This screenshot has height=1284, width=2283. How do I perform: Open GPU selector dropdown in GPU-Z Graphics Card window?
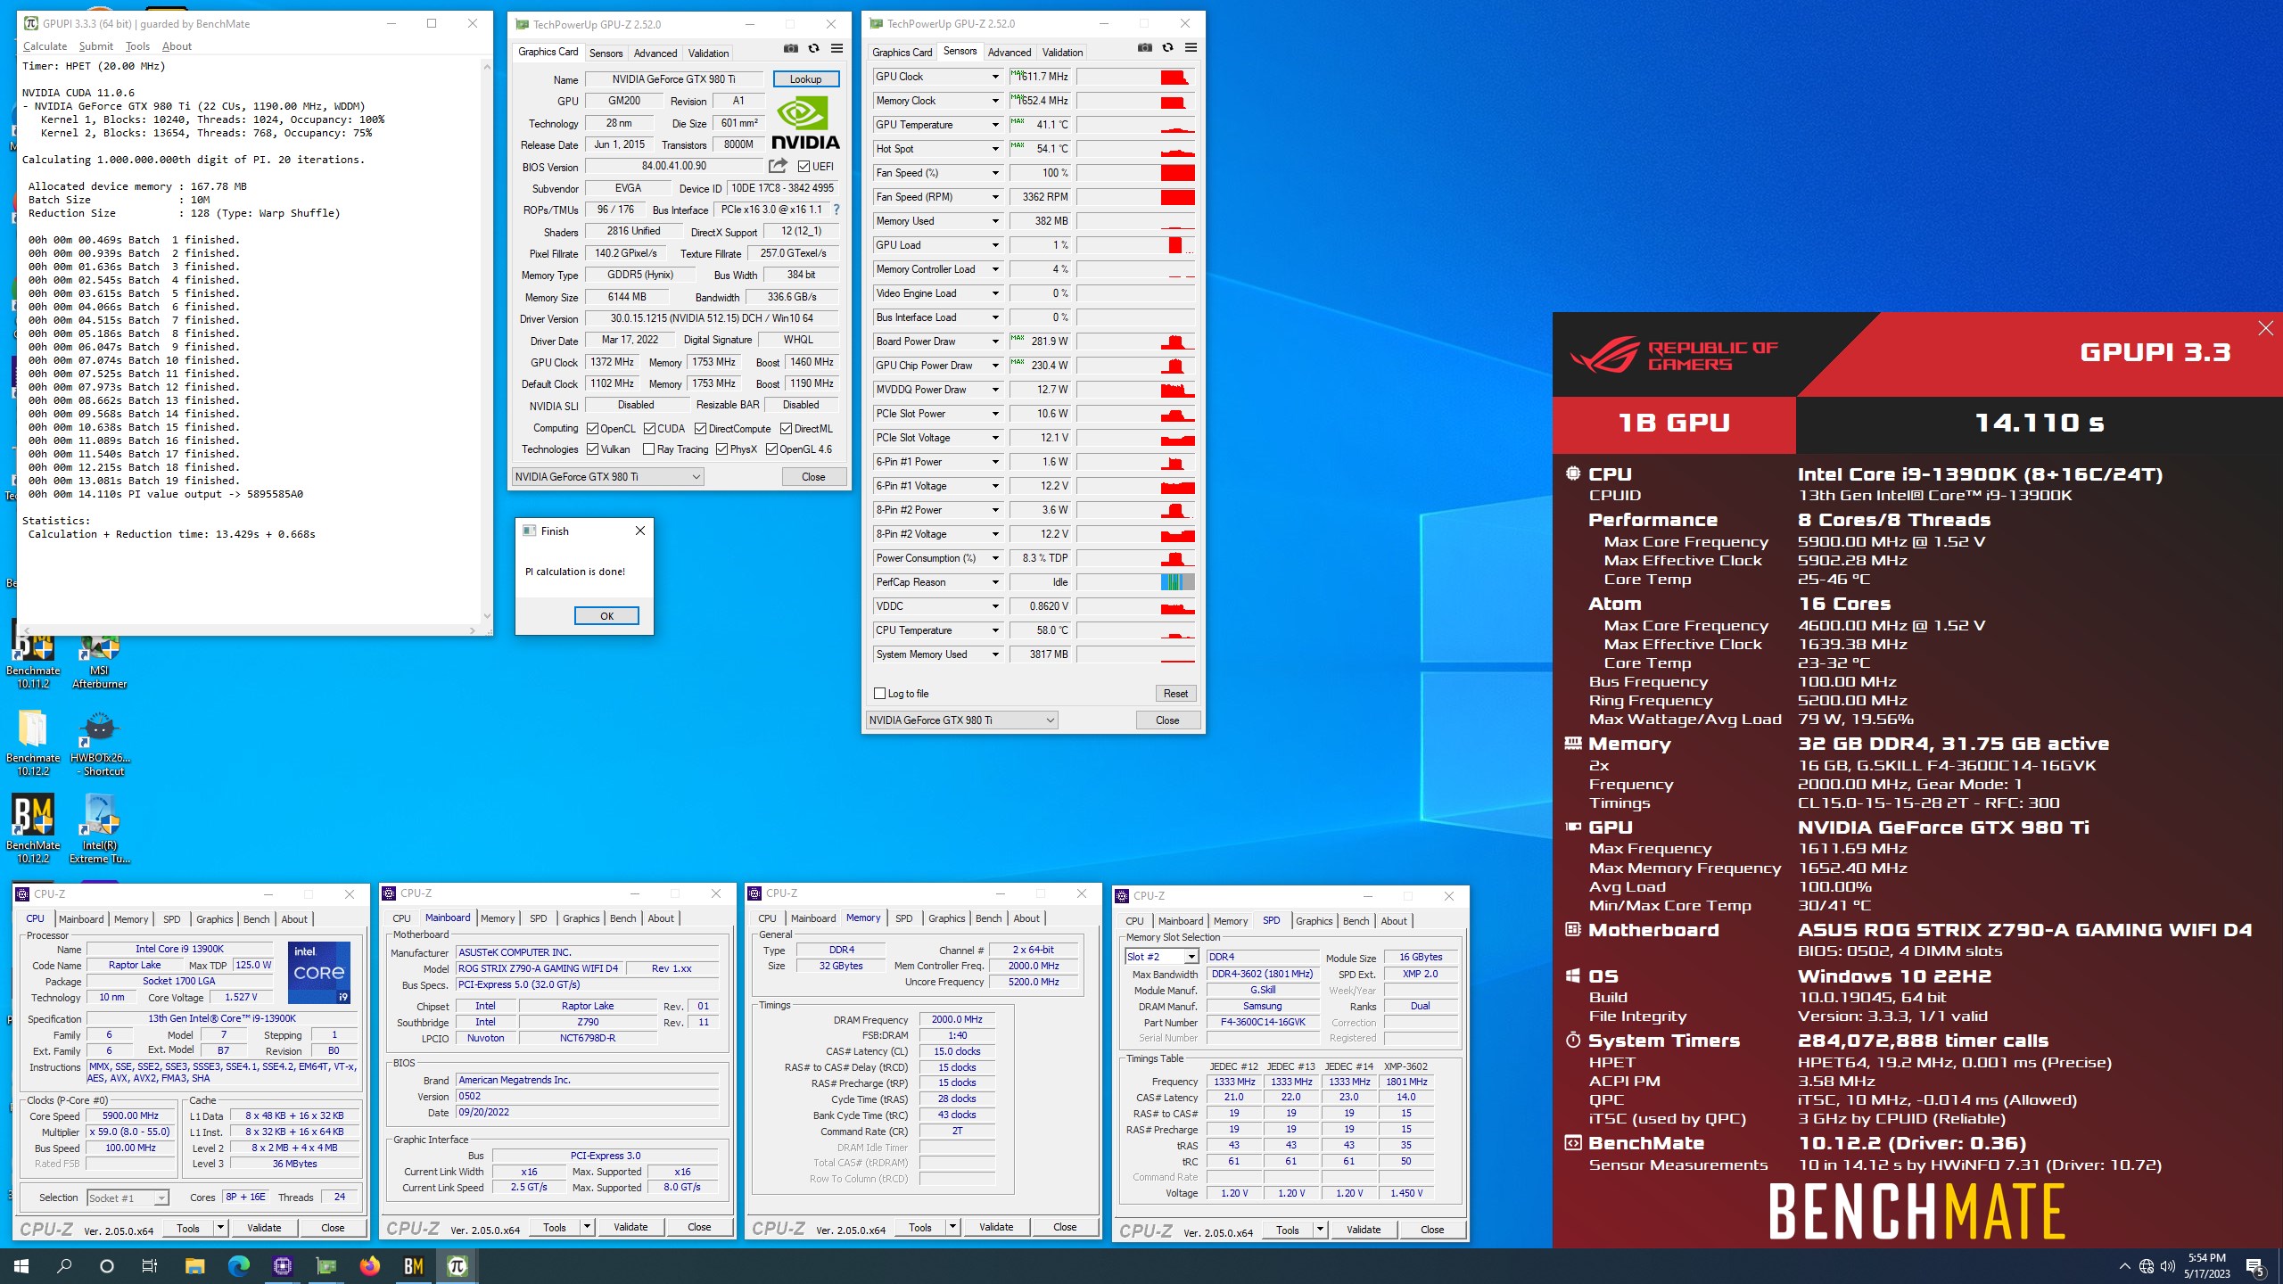[607, 477]
